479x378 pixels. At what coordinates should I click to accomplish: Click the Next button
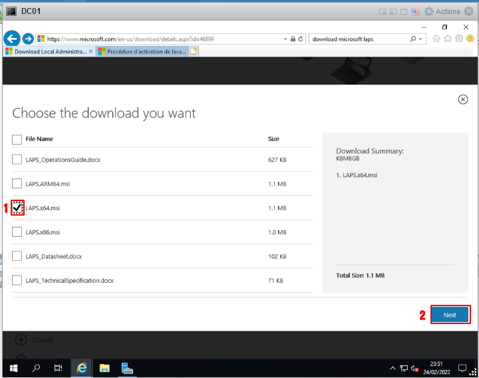(450, 315)
